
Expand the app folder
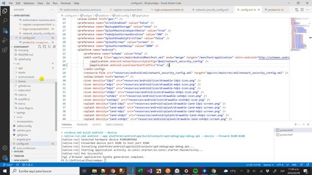point(20,68)
